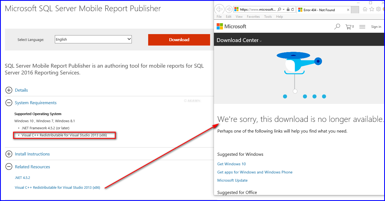The width and height of the screenshot is (385, 201).
Task: Open the Select Language dropdown
Action: click(x=93, y=39)
